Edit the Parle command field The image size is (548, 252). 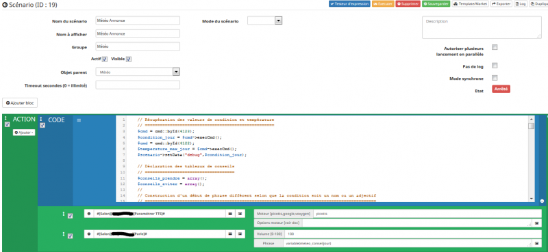[160, 234]
